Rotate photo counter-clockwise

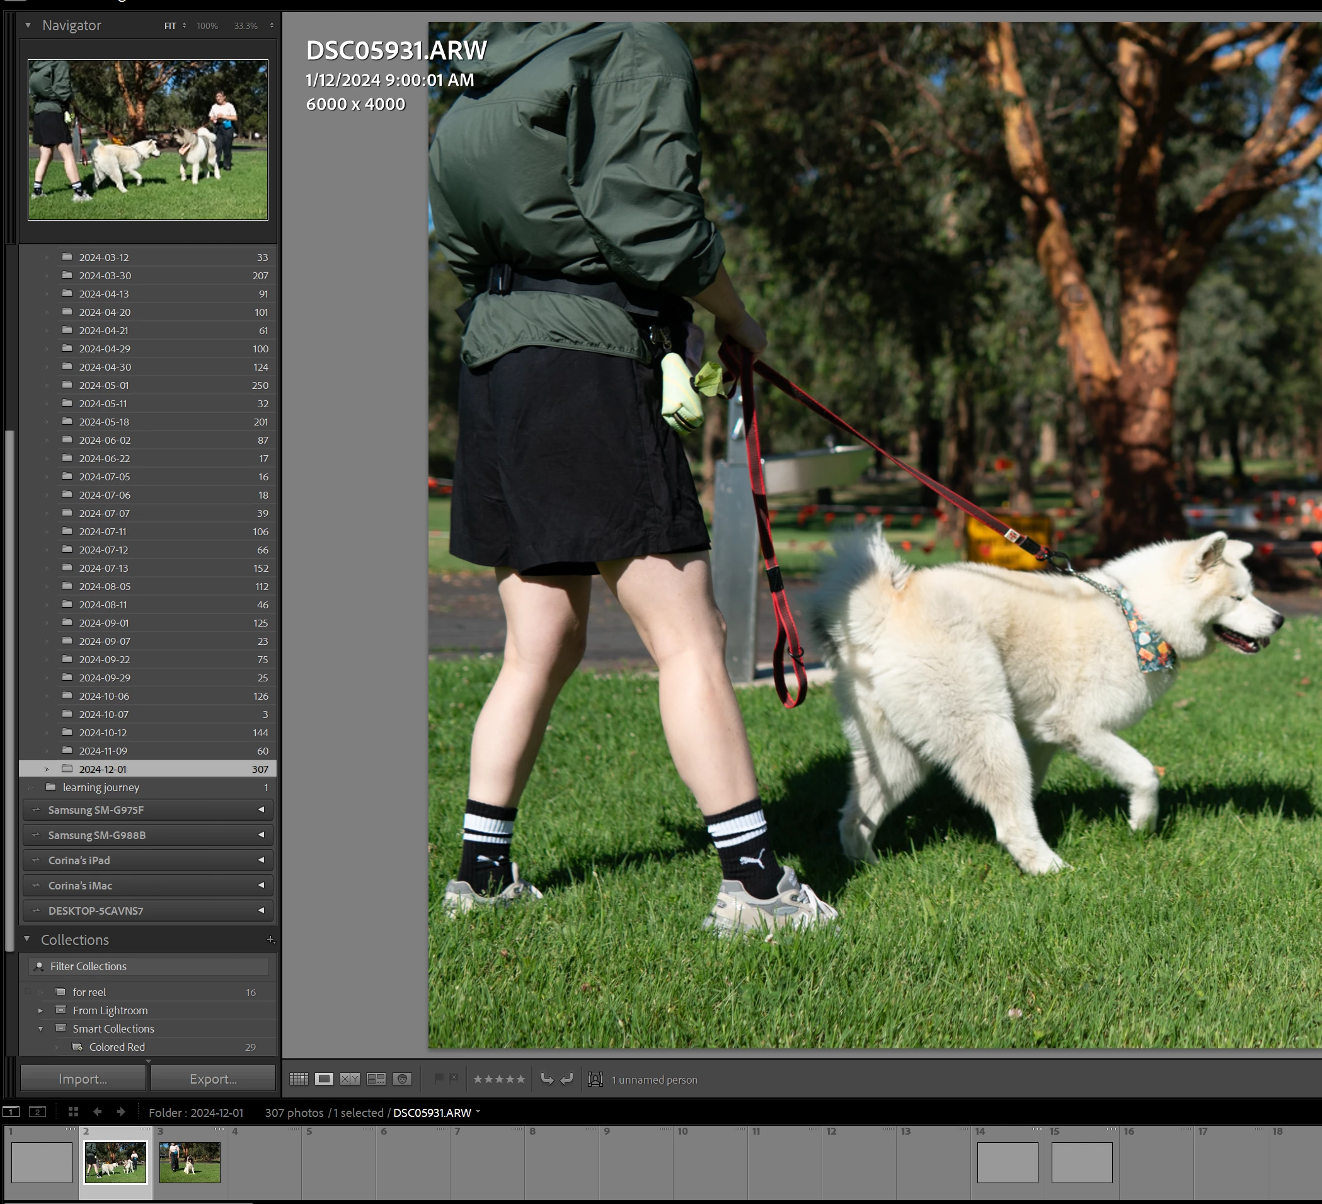click(x=546, y=1079)
